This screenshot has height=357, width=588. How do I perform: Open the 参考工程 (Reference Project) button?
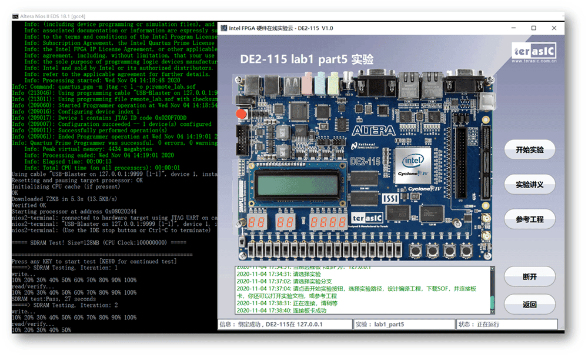point(529,219)
